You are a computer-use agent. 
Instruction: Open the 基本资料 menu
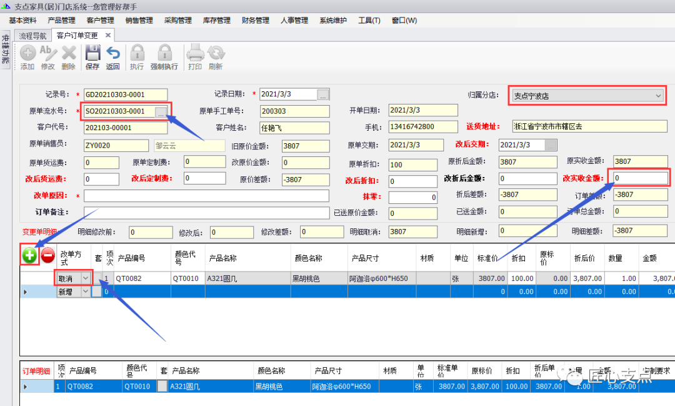[23, 20]
